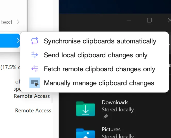
Task: Minimize the dark File Explorer window
Action: click(x=129, y=20)
